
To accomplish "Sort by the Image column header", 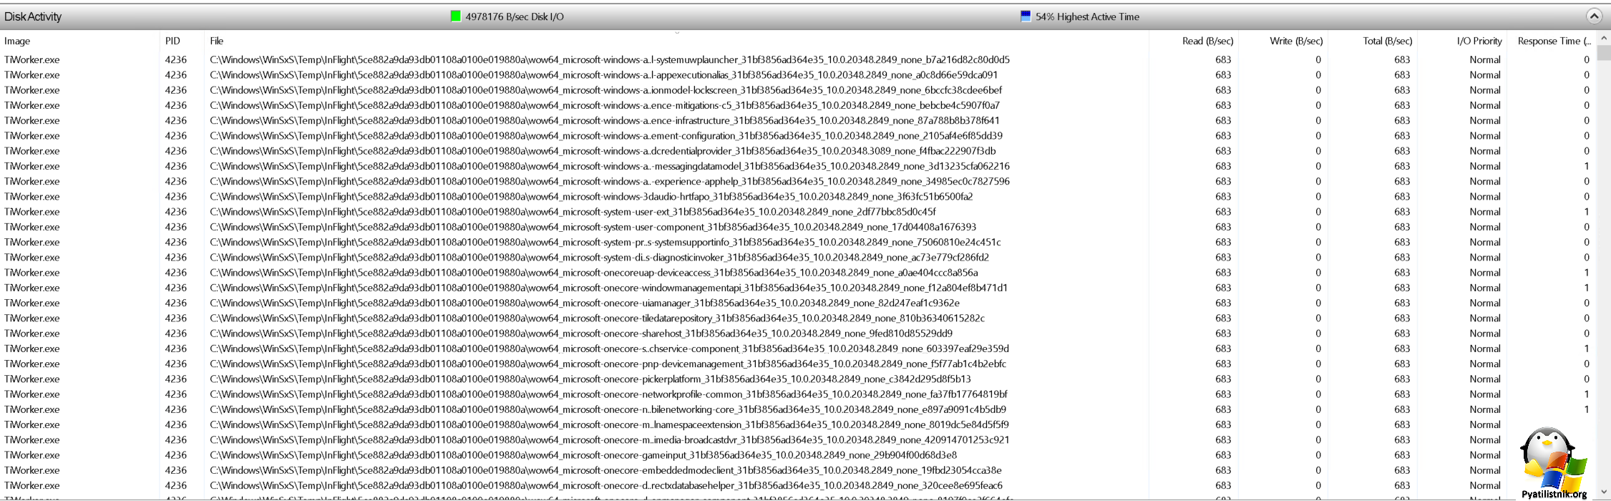I will (x=17, y=41).
